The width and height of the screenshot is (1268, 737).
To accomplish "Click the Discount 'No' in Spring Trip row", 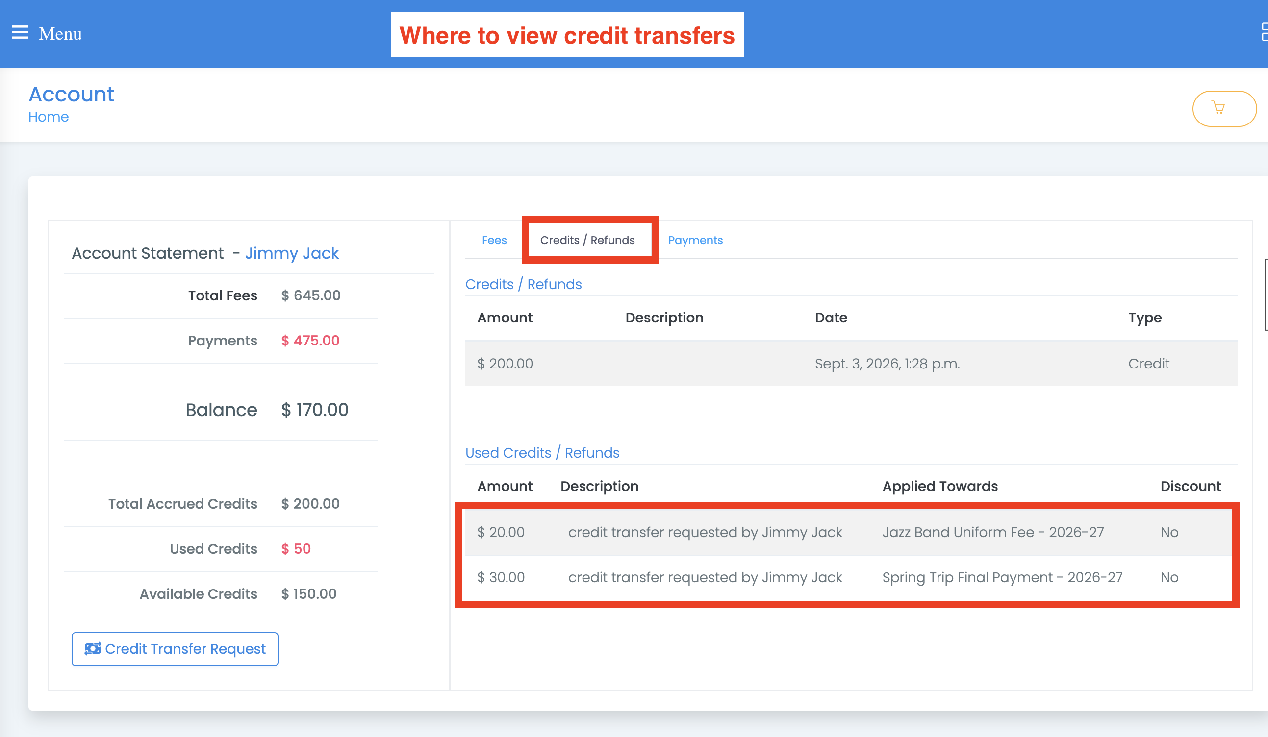I will 1169,577.
